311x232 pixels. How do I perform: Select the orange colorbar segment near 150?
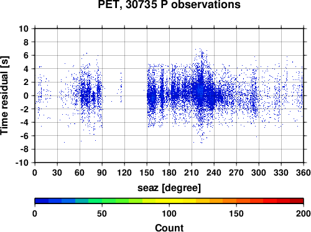coord(230,201)
